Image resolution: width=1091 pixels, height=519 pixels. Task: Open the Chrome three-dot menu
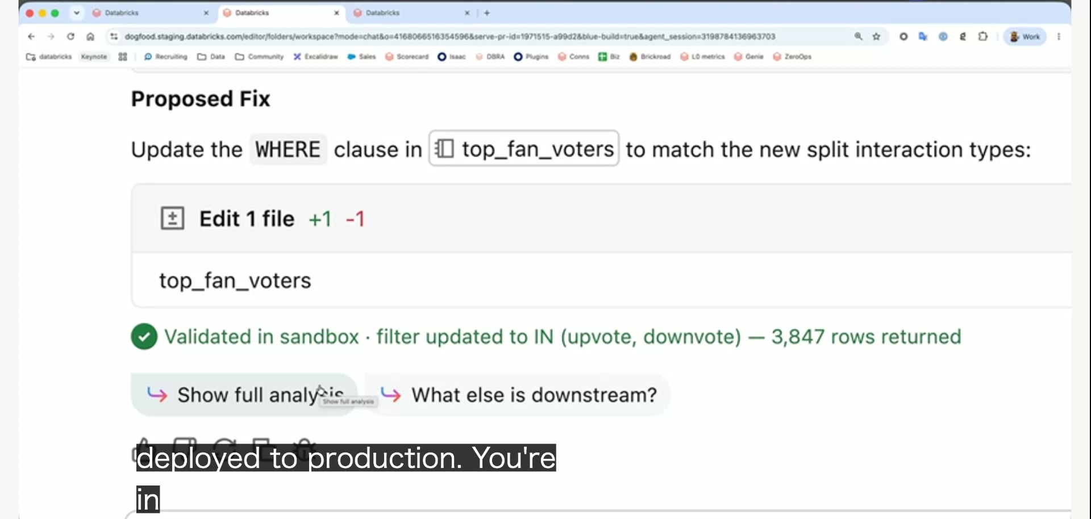[1059, 36]
